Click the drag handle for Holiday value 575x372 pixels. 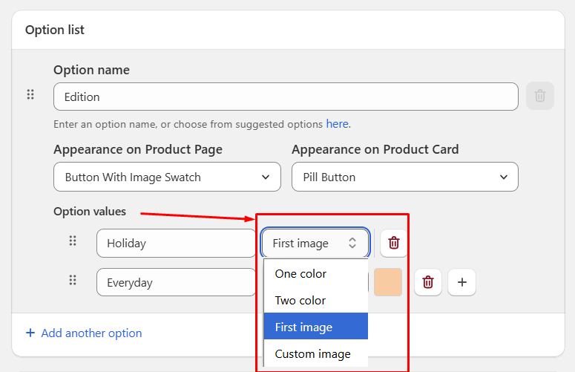73,241
